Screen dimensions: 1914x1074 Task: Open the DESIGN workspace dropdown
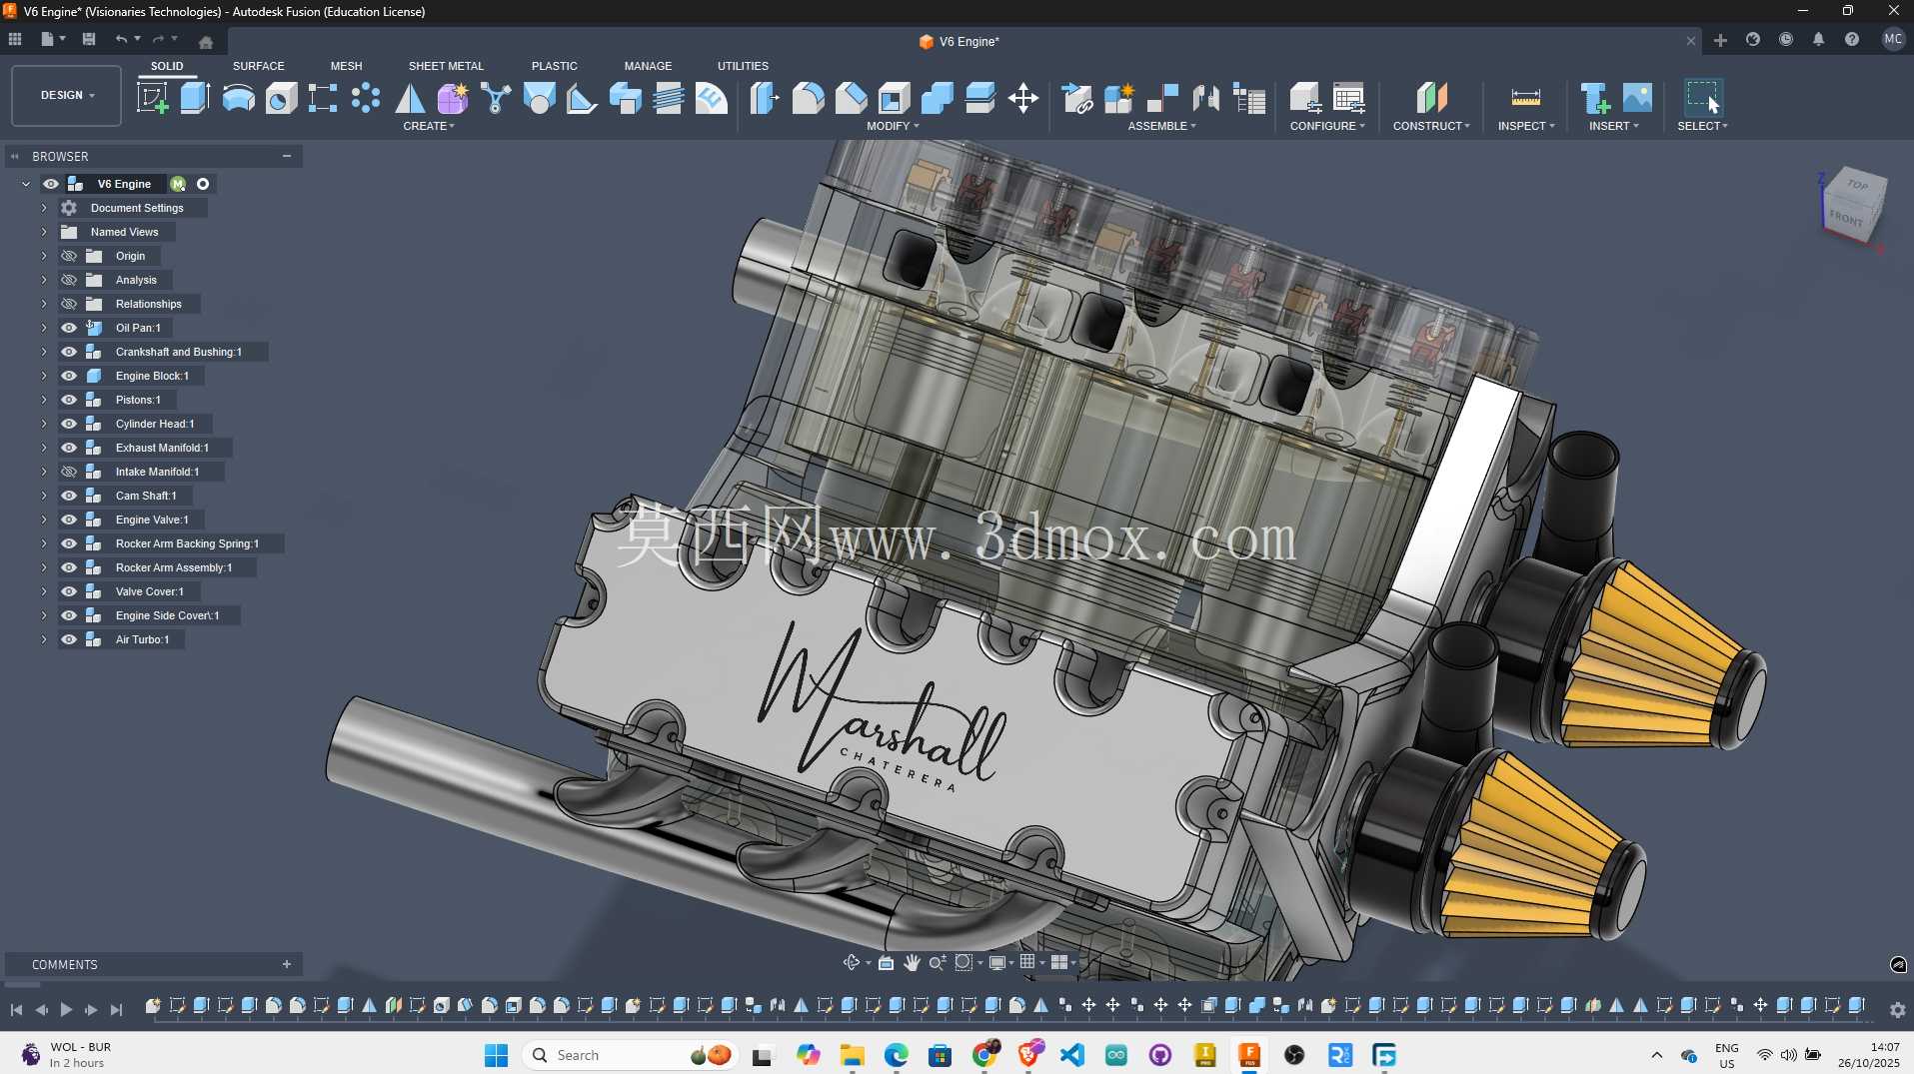click(67, 96)
